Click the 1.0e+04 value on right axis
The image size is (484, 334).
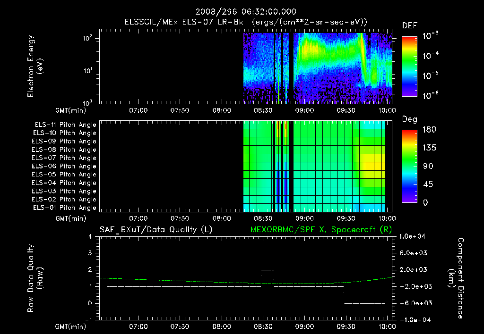412,236
